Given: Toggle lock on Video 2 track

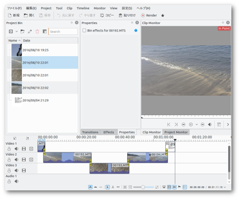Looking at the screenshot, I should point(9,160).
